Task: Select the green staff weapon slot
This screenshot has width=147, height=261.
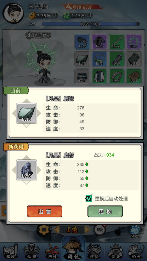Action: click(x=117, y=42)
